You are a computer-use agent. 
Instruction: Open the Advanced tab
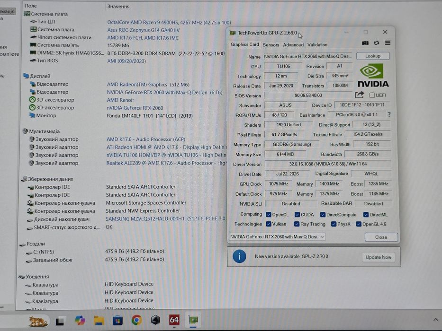tap(293, 45)
